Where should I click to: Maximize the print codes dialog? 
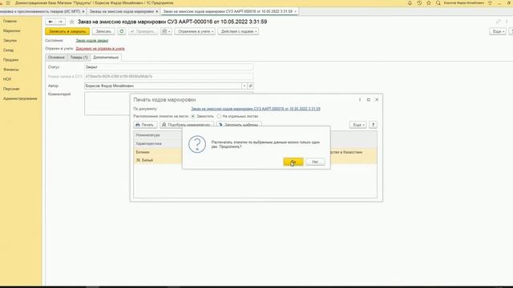[x=369, y=99]
